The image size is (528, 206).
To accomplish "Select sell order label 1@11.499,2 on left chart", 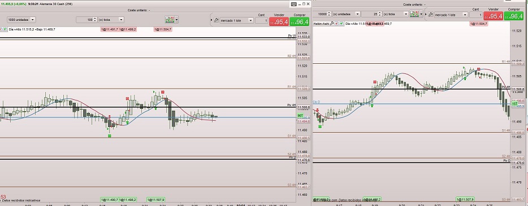I will [x=128, y=29].
